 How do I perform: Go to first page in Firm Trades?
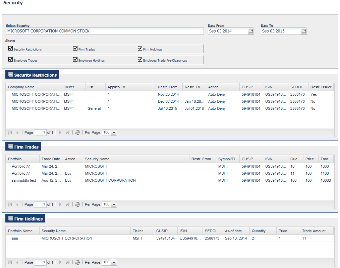(x=10, y=204)
